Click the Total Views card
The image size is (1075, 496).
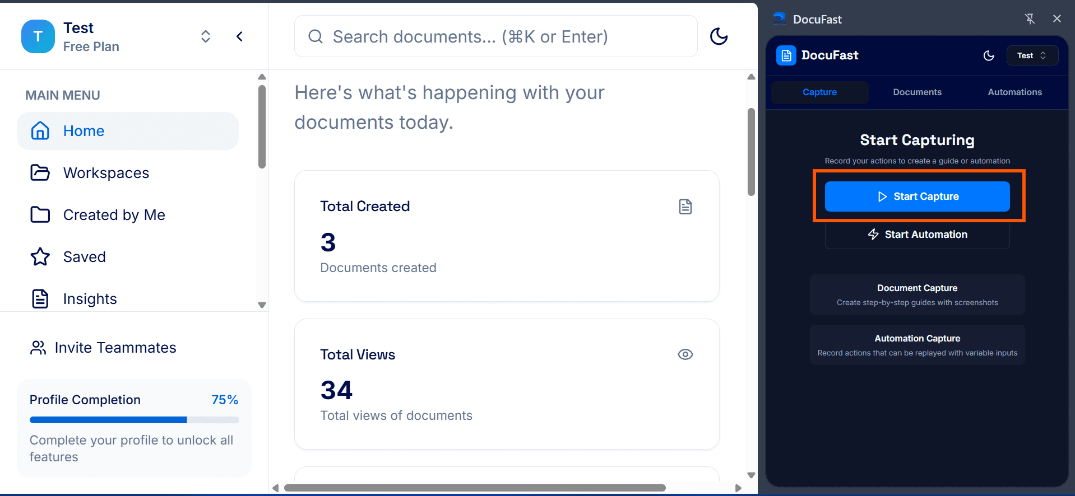point(507,384)
